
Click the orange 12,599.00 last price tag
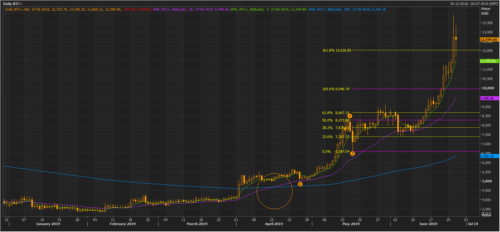489,40
